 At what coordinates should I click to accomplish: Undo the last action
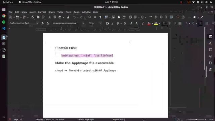pos(74,17)
